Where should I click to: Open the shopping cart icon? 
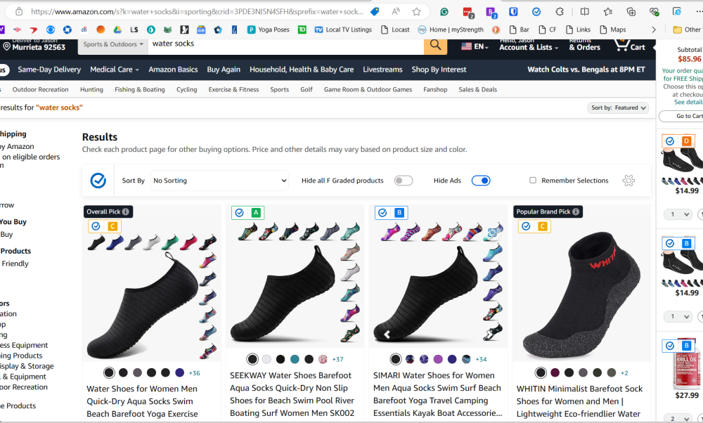(x=628, y=45)
